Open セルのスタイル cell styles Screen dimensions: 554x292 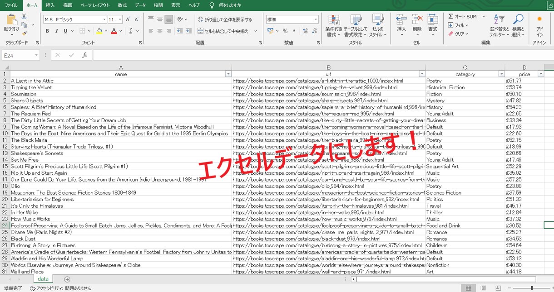tap(377, 26)
